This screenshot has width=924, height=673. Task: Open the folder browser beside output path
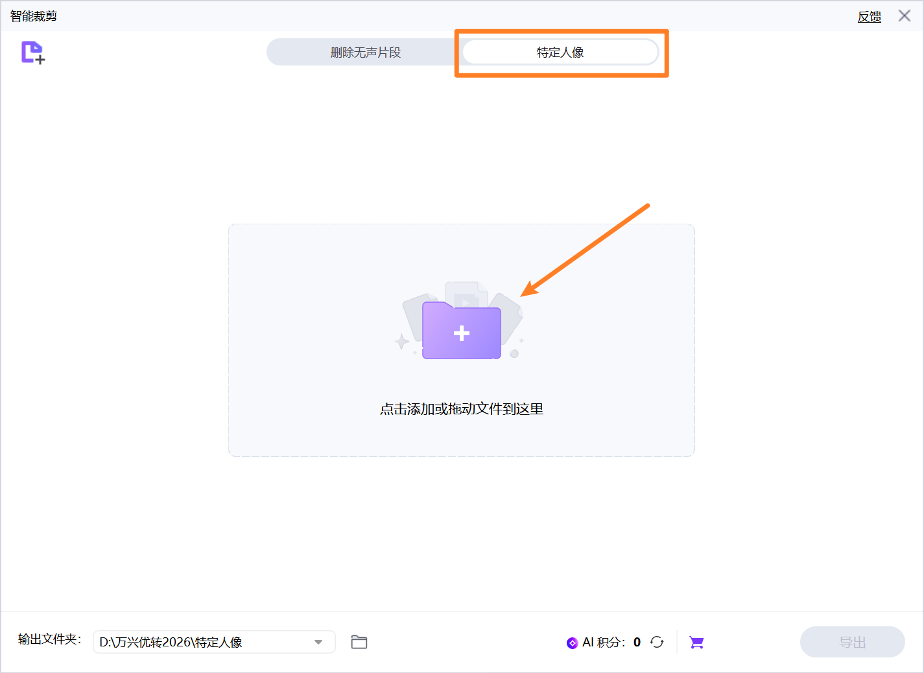click(x=359, y=642)
